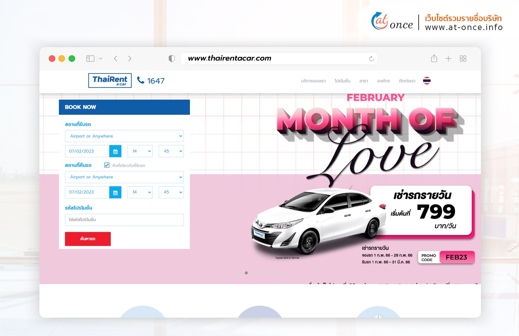Image resolution: width=519 pixels, height=336 pixels.
Task: Open pickup date calendar icon
Action: [115, 151]
